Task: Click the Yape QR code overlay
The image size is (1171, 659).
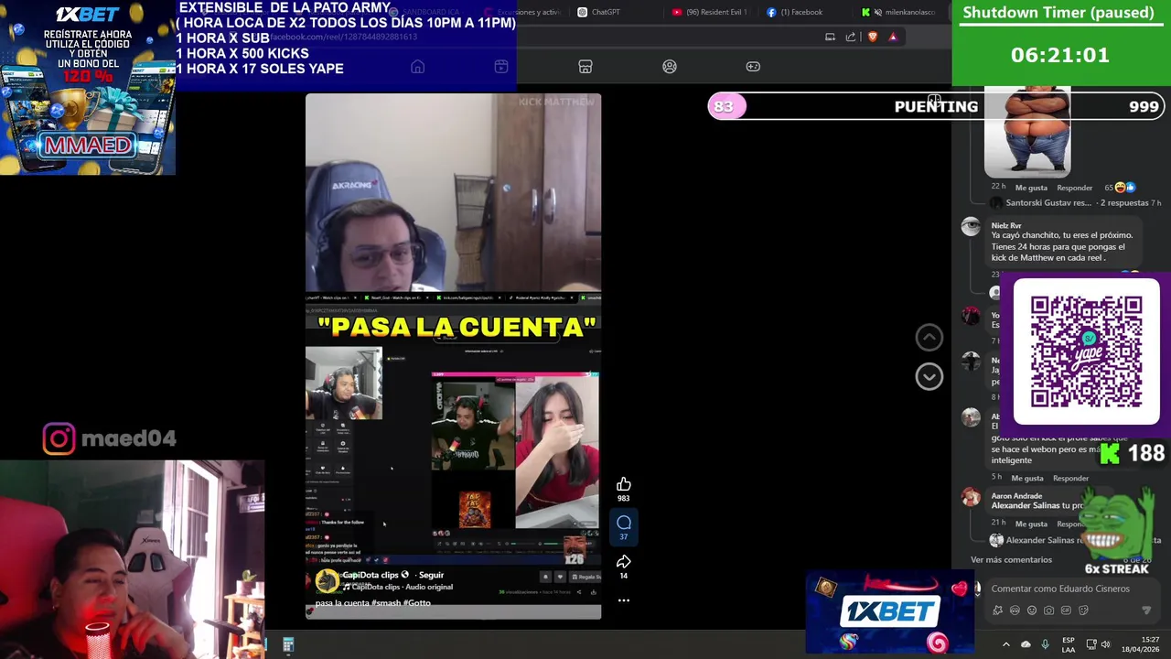Action: pos(1086,351)
